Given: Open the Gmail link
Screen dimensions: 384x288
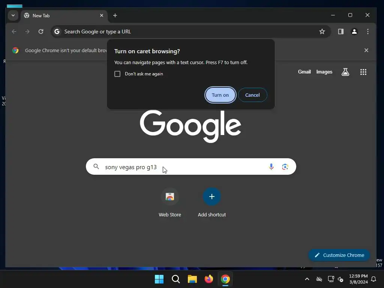Looking at the screenshot, I should [304, 72].
